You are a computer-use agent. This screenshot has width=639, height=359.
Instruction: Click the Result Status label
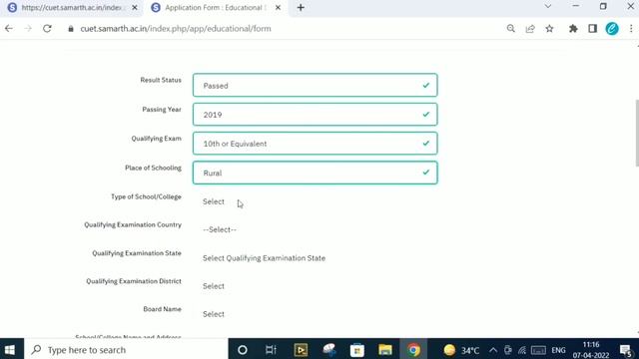tap(161, 80)
